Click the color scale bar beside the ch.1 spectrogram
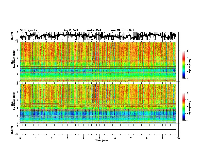 click(x=184, y=65)
